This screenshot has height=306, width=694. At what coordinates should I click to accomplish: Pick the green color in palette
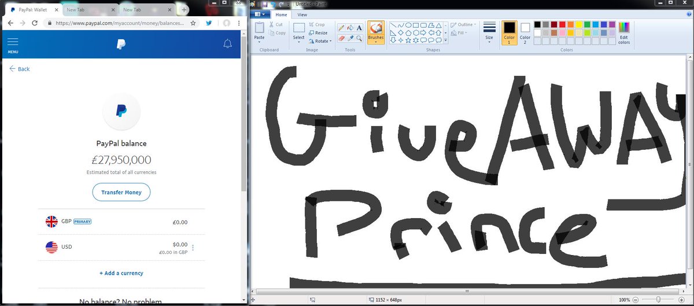click(x=587, y=25)
